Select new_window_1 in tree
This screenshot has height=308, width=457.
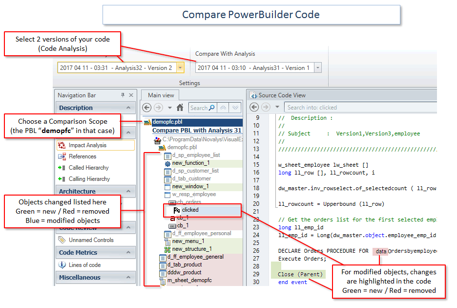[x=190, y=187]
